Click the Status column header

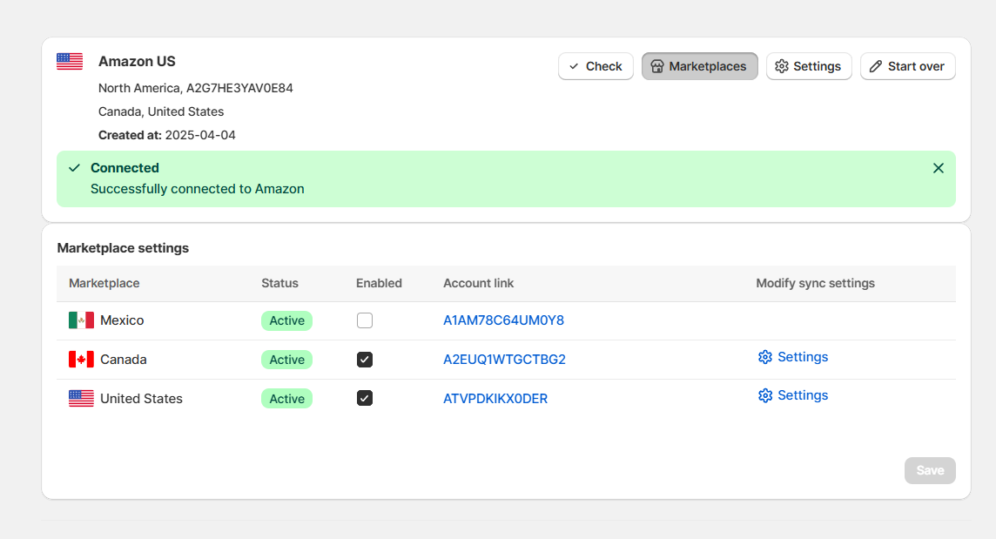tap(279, 284)
